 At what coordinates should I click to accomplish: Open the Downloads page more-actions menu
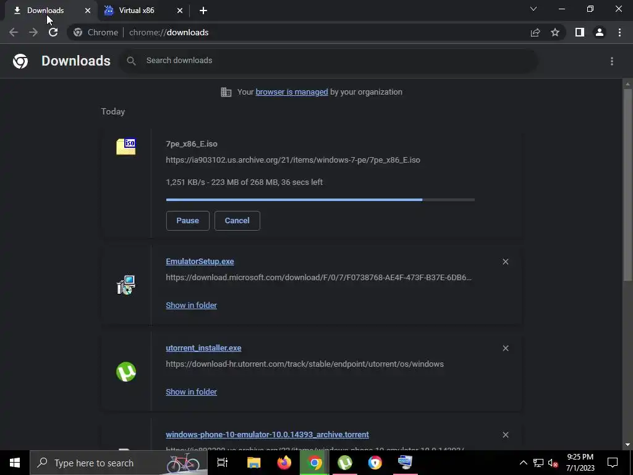tap(612, 61)
